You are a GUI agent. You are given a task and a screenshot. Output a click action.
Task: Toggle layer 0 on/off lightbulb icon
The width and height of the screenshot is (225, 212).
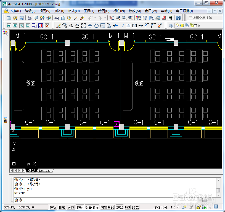[178, 26]
